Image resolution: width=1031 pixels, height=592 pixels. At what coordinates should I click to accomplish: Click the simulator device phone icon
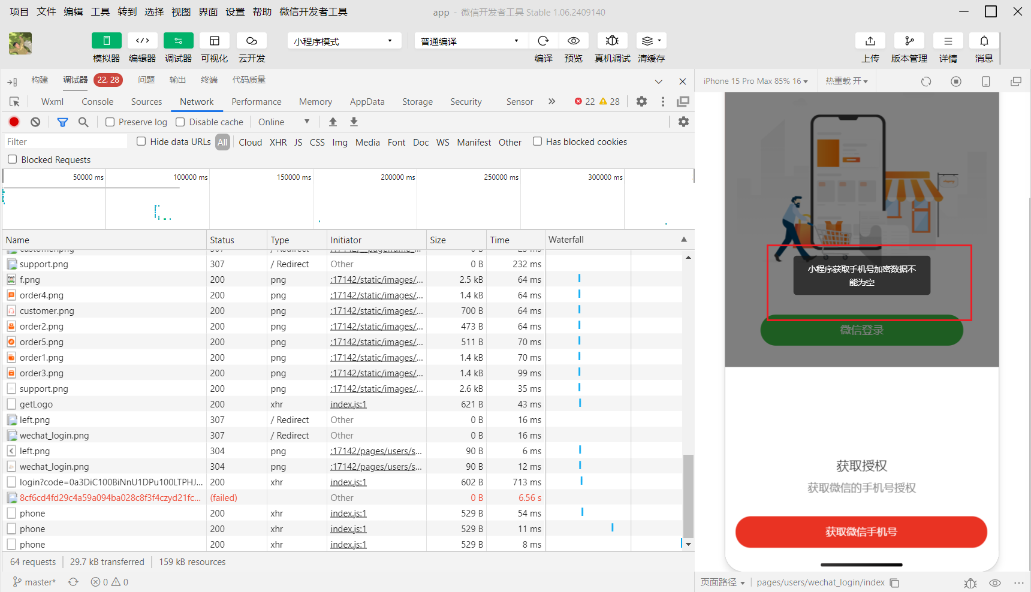click(986, 81)
